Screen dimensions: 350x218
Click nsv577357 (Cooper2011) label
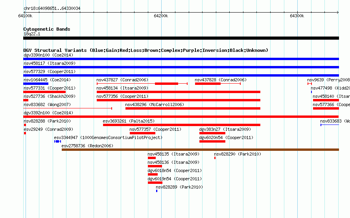pos(155,129)
